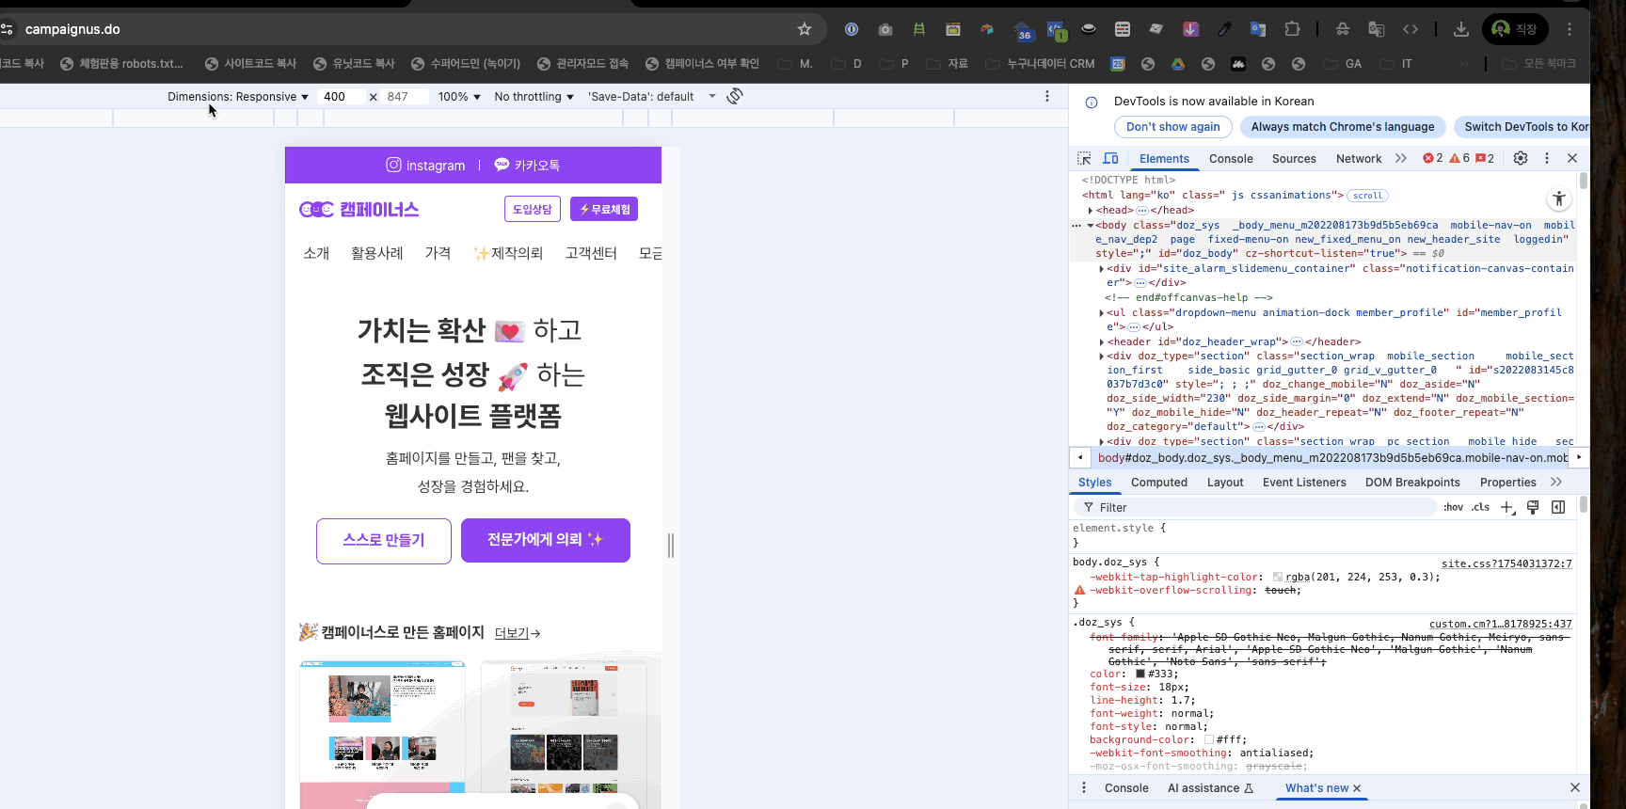Bookmark this page with the star icon

(x=805, y=29)
